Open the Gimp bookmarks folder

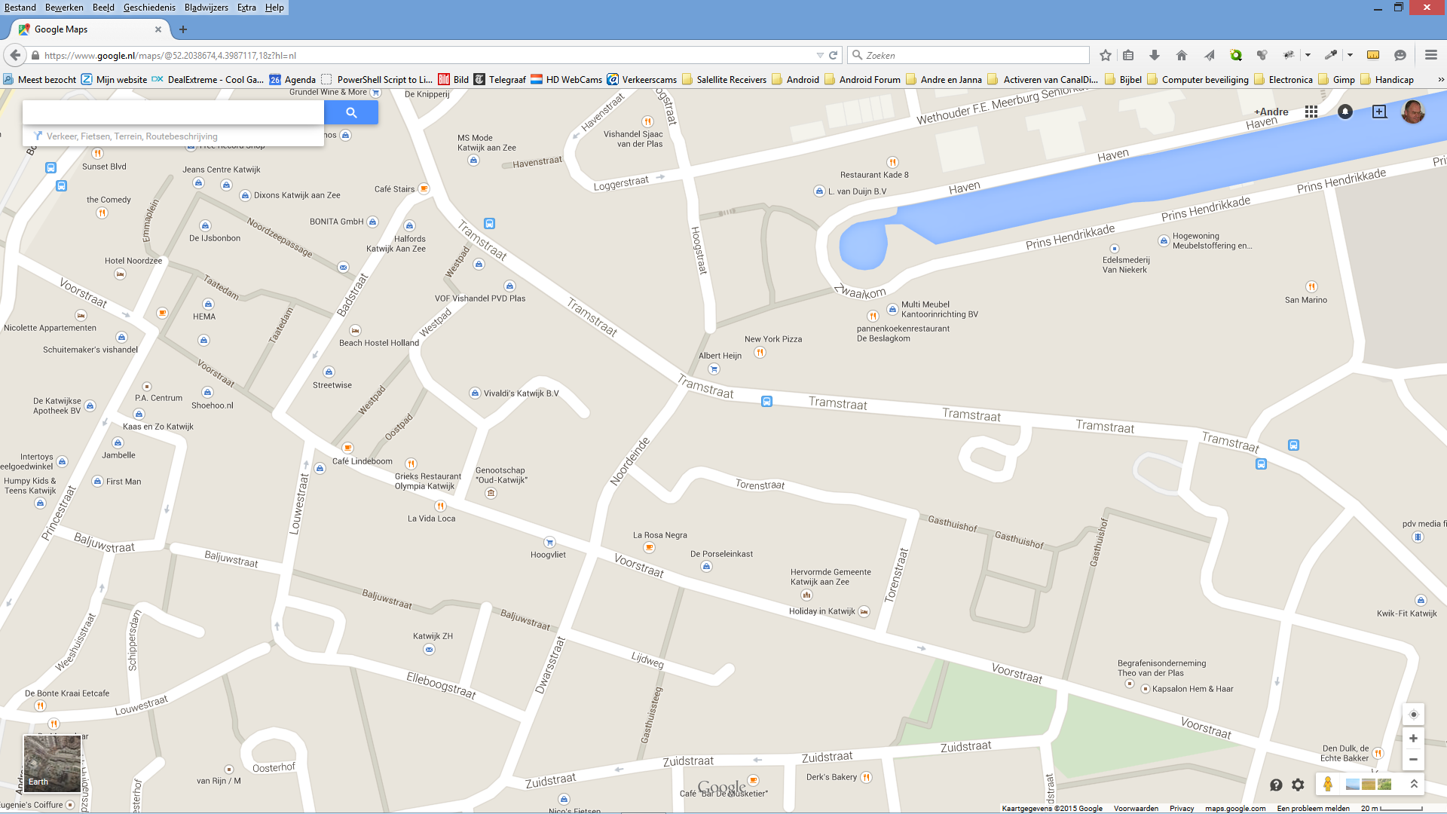pos(1343,79)
